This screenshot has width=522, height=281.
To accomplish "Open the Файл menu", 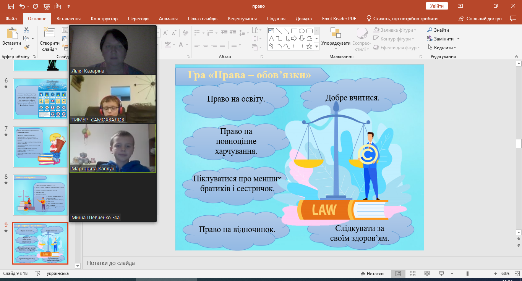I will coord(11,19).
